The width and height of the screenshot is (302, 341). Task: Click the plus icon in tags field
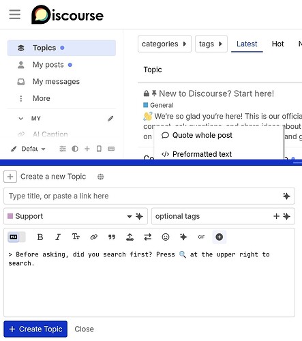[276, 216]
